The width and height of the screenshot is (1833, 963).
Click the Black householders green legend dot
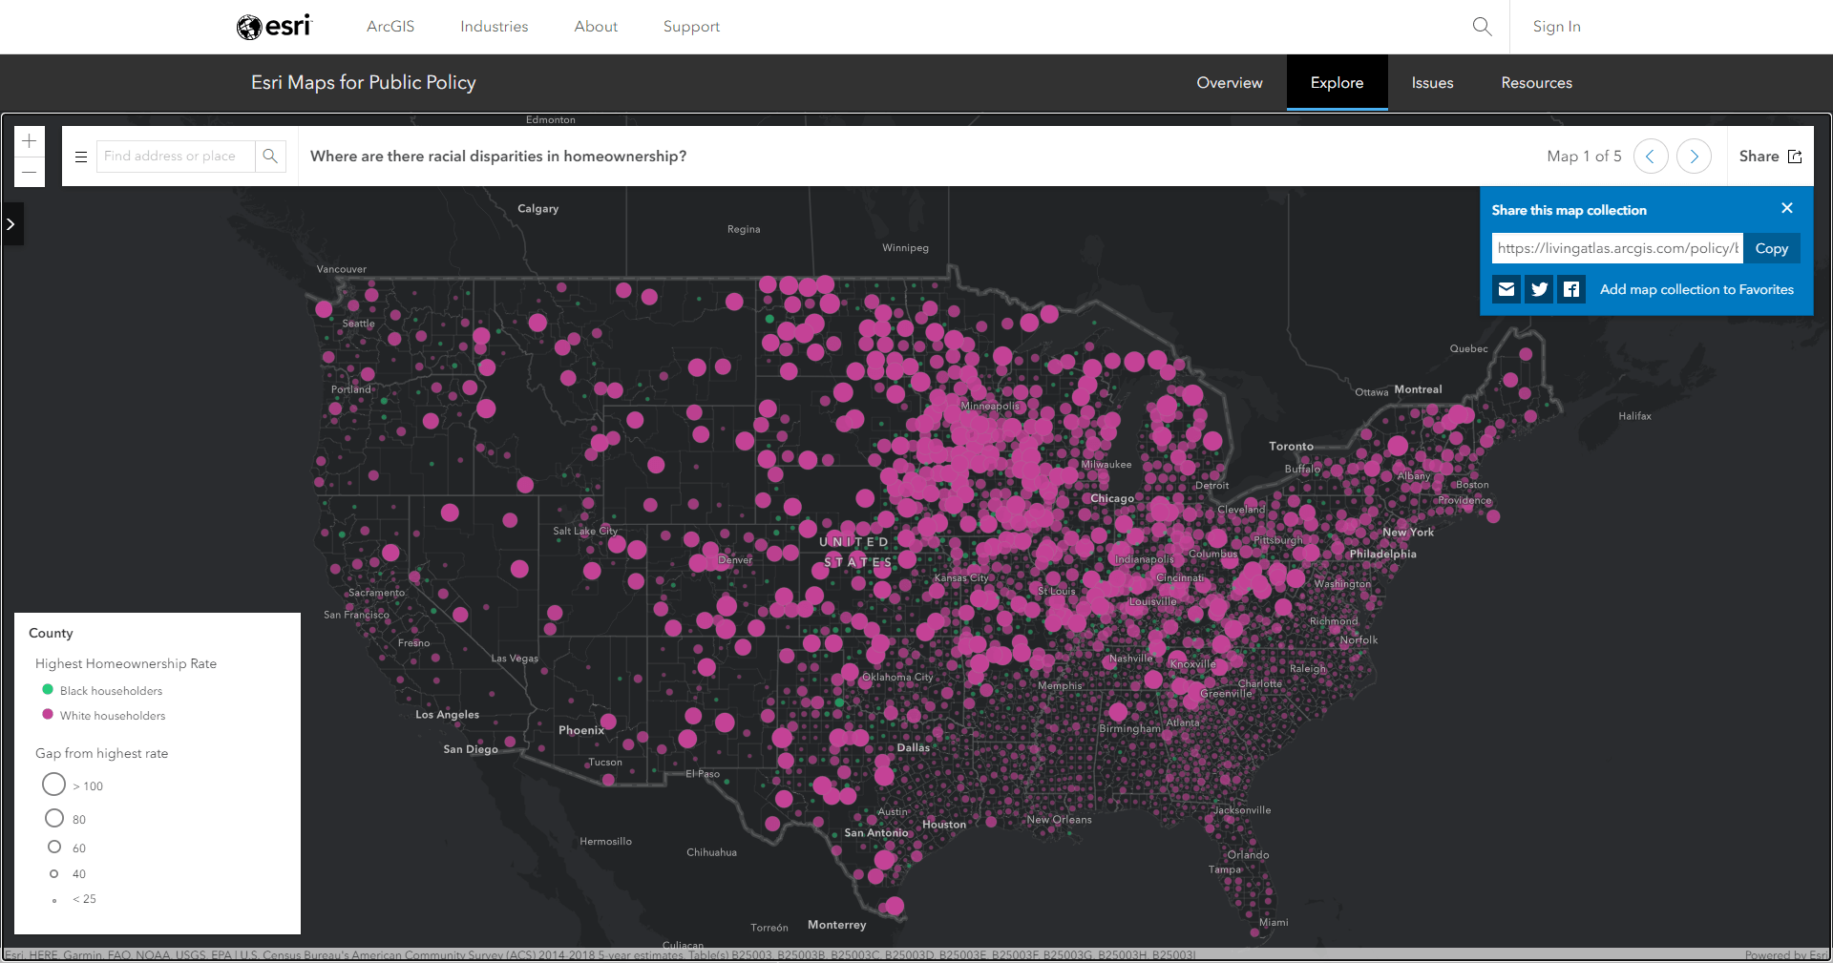point(48,689)
